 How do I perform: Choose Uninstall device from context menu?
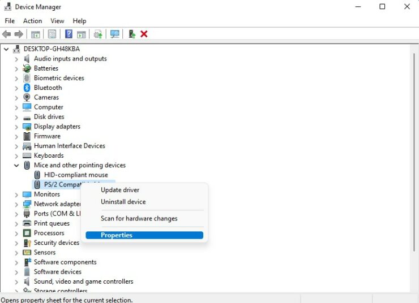tap(144, 202)
